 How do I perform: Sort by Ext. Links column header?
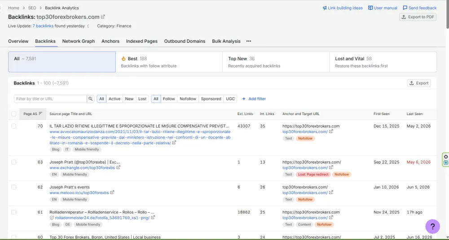point(245,114)
